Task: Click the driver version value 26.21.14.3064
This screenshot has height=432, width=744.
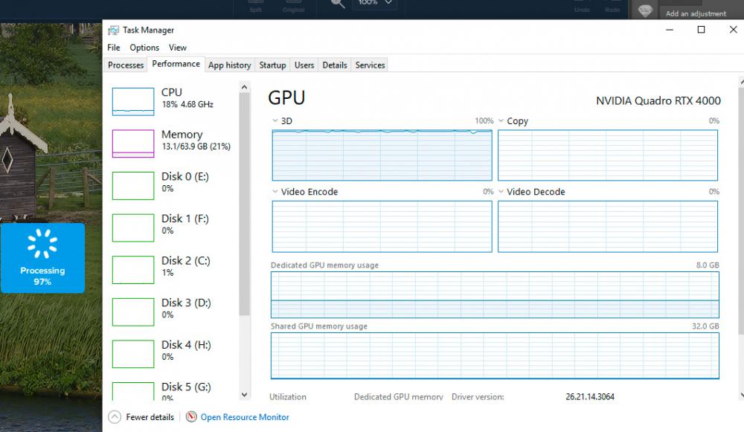Action: point(590,397)
